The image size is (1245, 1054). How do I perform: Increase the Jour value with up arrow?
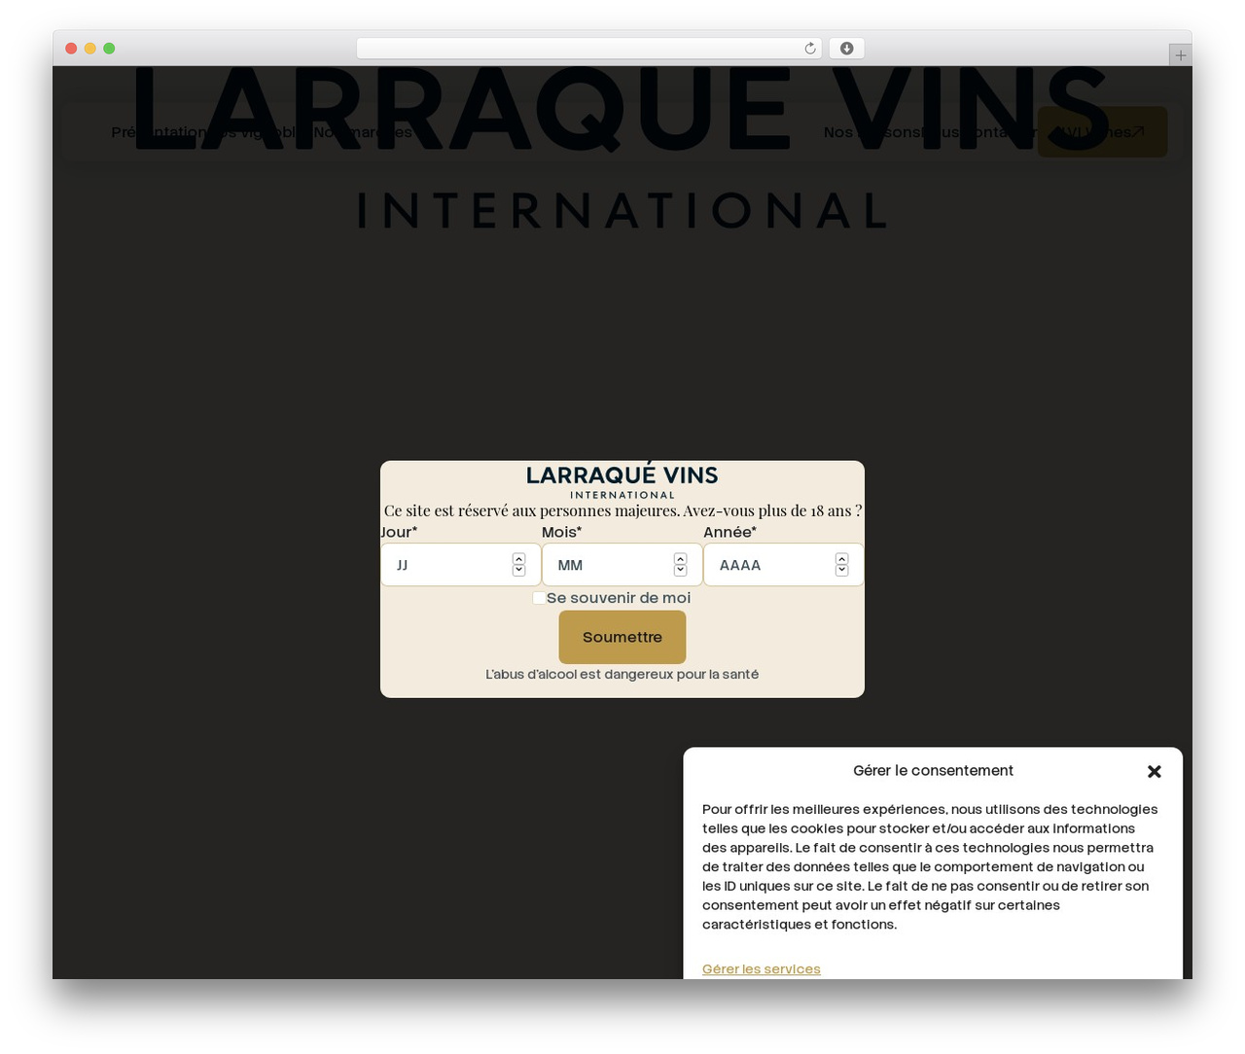(x=518, y=559)
